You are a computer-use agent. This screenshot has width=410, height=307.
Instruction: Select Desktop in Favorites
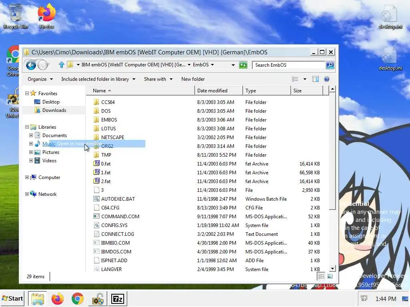coord(51,102)
